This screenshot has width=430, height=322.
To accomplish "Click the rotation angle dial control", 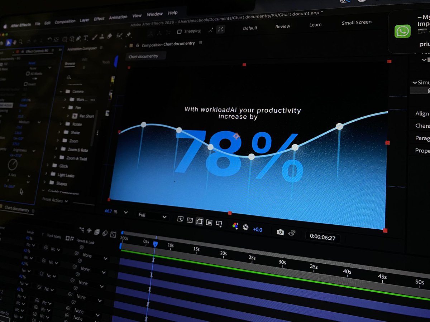I will pyautogui.click(x=13, y=165).
